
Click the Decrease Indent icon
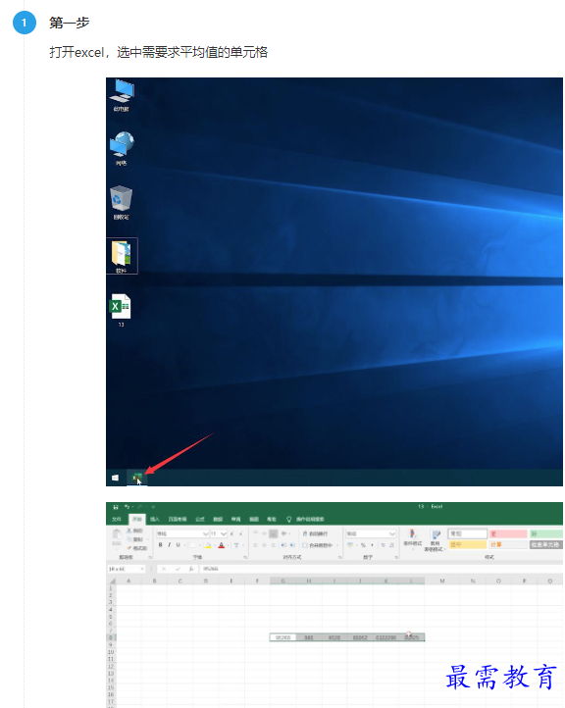[x=283, y=545]
